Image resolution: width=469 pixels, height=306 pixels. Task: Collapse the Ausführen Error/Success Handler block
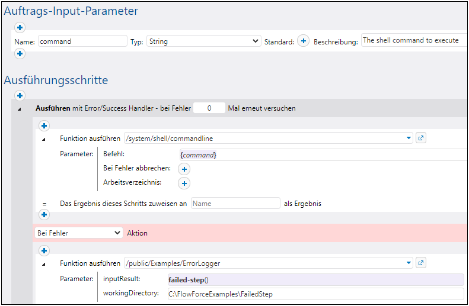(20, 109)
